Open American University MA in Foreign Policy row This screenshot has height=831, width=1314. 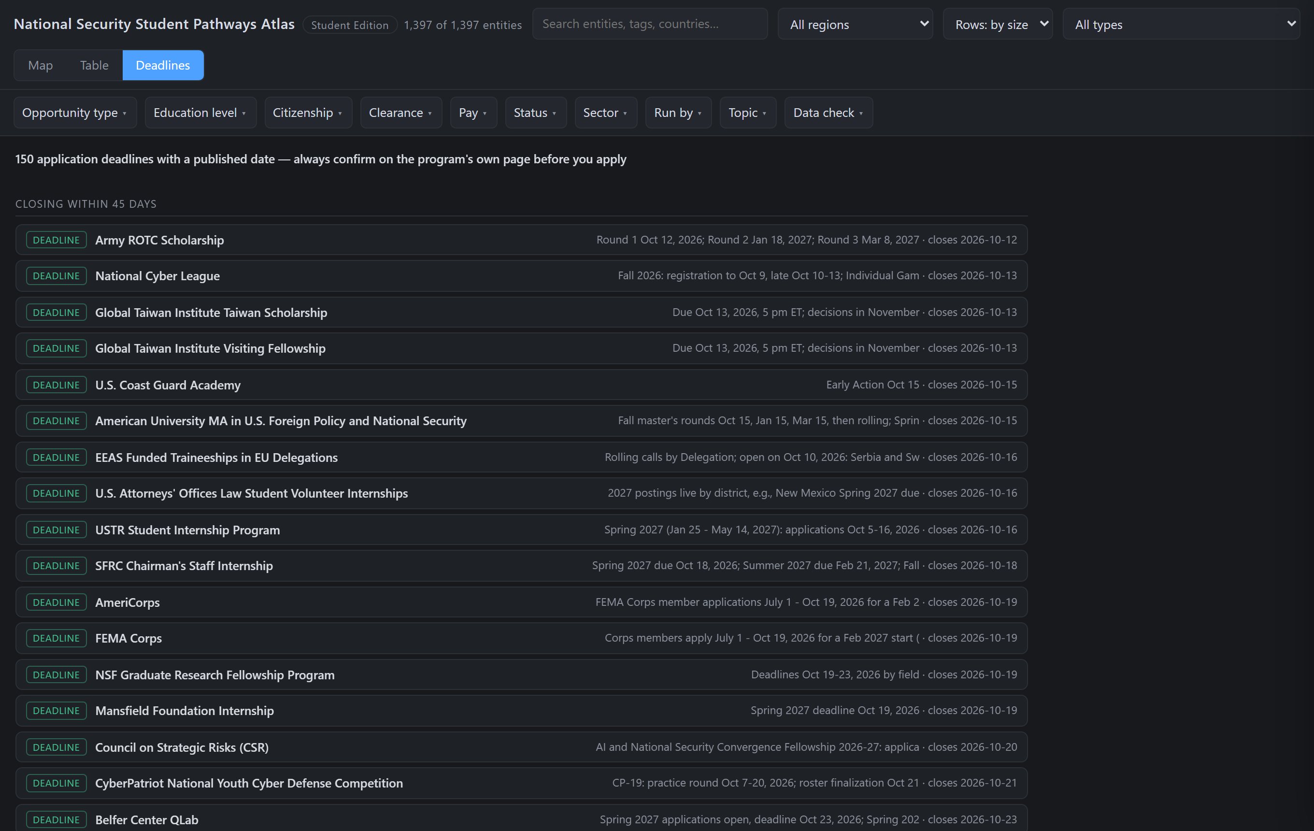pos(521,421)
